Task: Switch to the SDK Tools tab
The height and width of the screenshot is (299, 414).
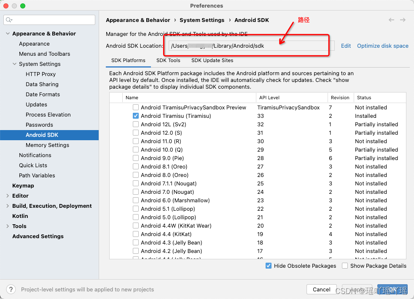Action: (168, 60)
